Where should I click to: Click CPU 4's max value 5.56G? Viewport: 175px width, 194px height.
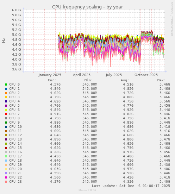(x=165, y=101)
